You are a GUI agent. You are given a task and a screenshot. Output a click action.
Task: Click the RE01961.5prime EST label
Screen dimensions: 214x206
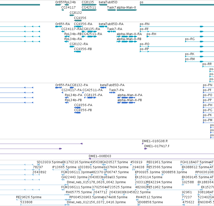(159, 162)
